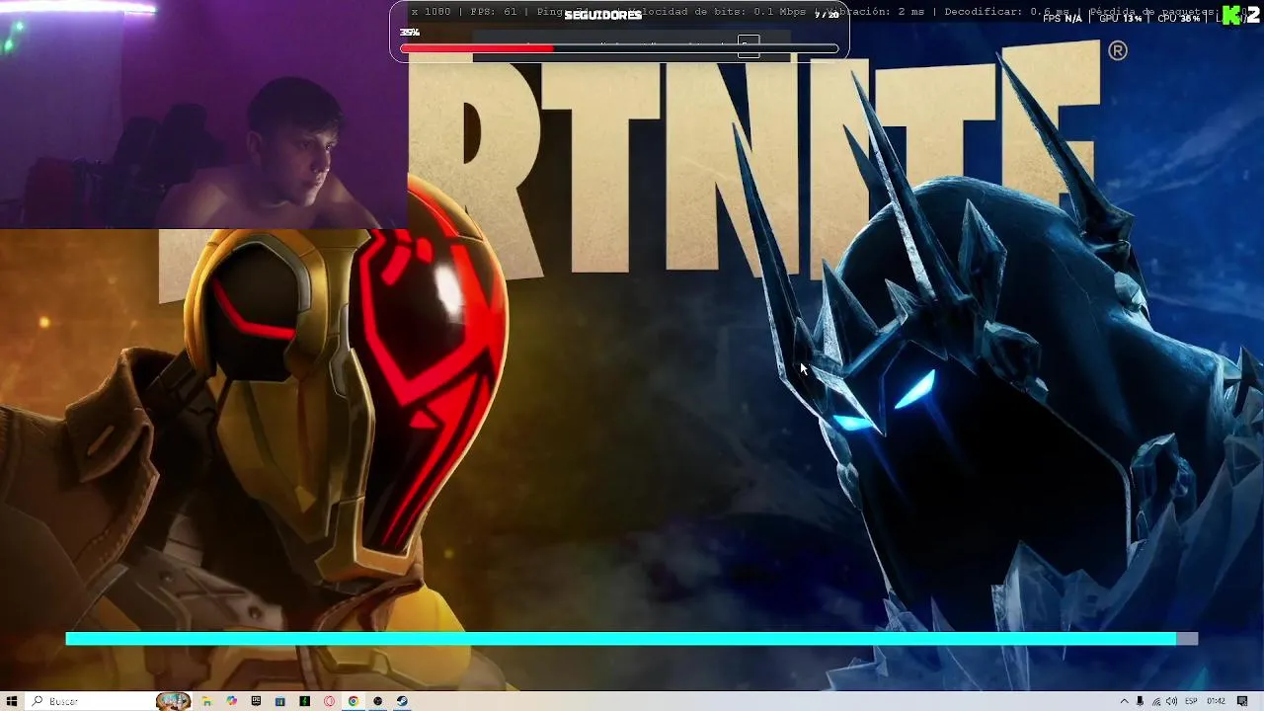The image size is (1264, 711).
Task: Click the microphone tray icon
Action: coord(1140,701)
